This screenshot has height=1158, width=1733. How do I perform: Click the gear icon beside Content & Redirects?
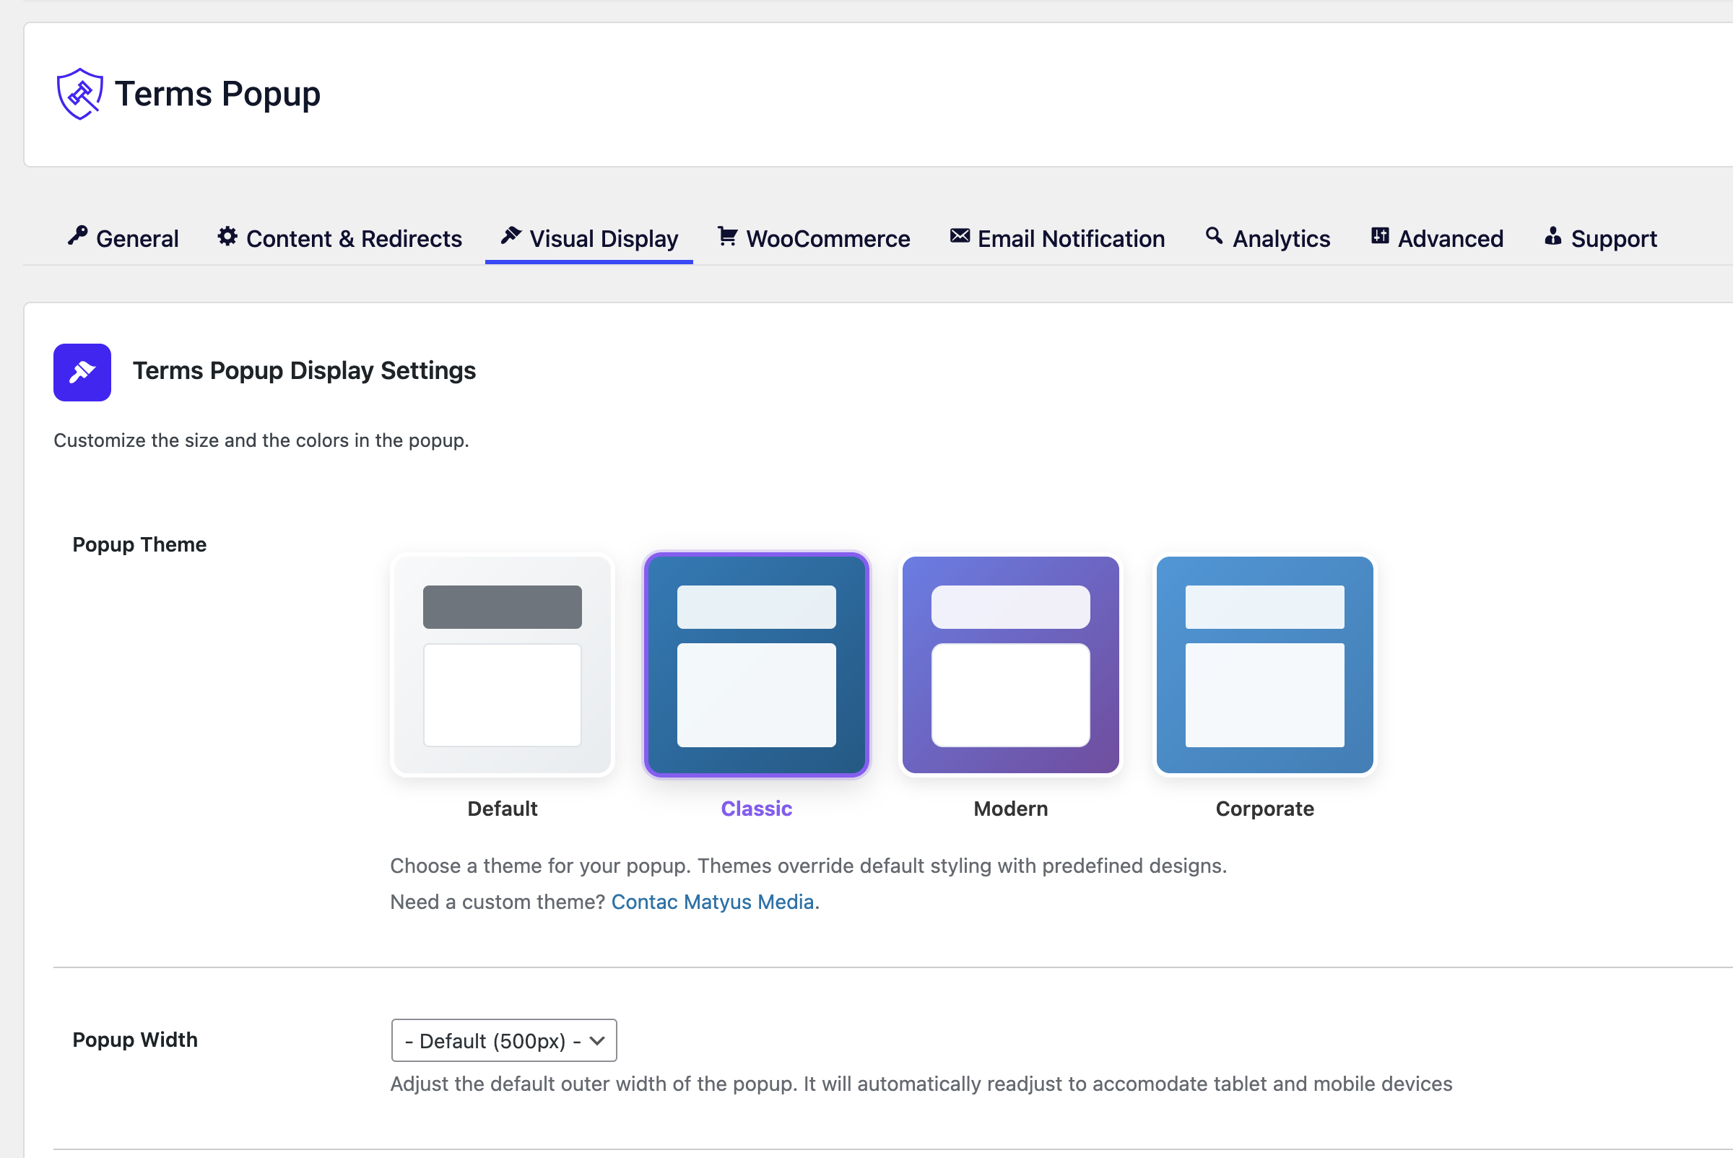pos(227,236)
